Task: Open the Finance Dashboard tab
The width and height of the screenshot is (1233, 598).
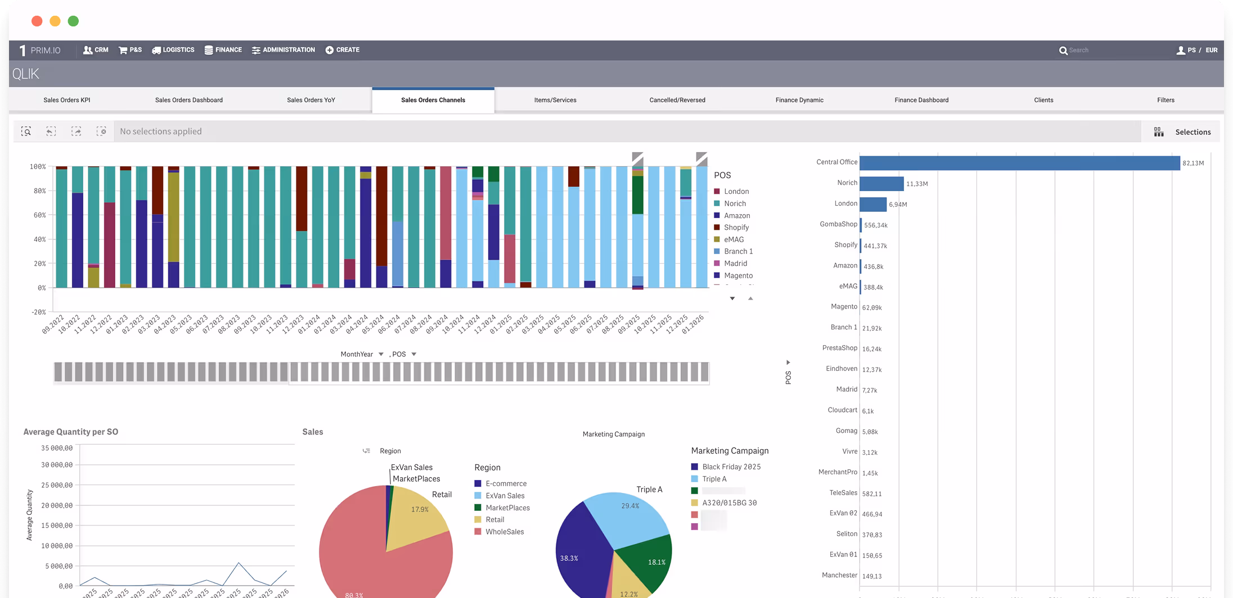Action: [921, 100]
